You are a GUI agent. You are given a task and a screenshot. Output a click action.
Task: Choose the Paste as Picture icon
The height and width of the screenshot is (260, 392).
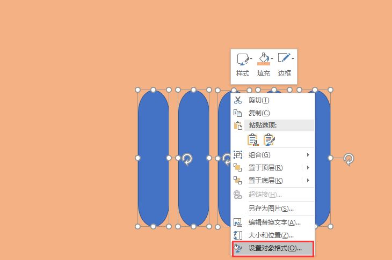[x=269, y=140]
